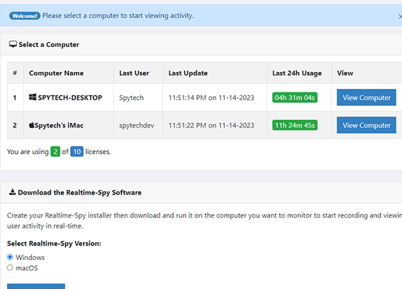The height and width of the screenshot is (289, 402).
Task: Click the Welcome! badge in the banner
Action: tap(24, 16)
